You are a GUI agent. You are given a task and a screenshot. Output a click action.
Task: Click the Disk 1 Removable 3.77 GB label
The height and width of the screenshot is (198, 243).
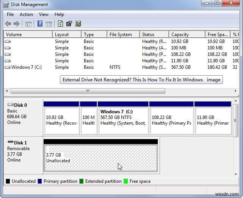pos(23,155)
